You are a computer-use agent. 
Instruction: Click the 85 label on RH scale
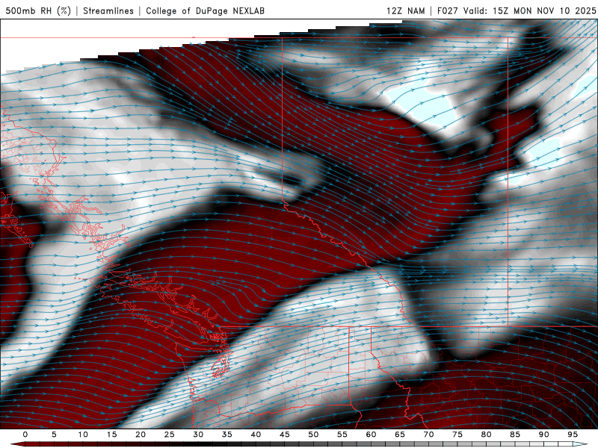(x=515, y=435)
